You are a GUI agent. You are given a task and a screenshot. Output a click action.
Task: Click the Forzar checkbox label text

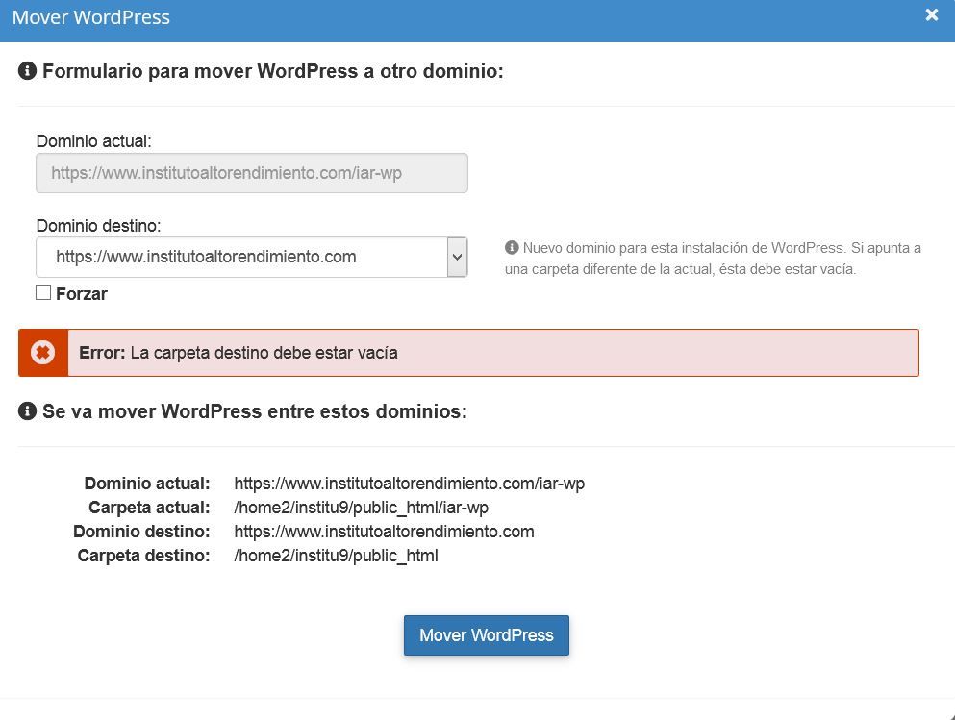[x=82, y=294]
